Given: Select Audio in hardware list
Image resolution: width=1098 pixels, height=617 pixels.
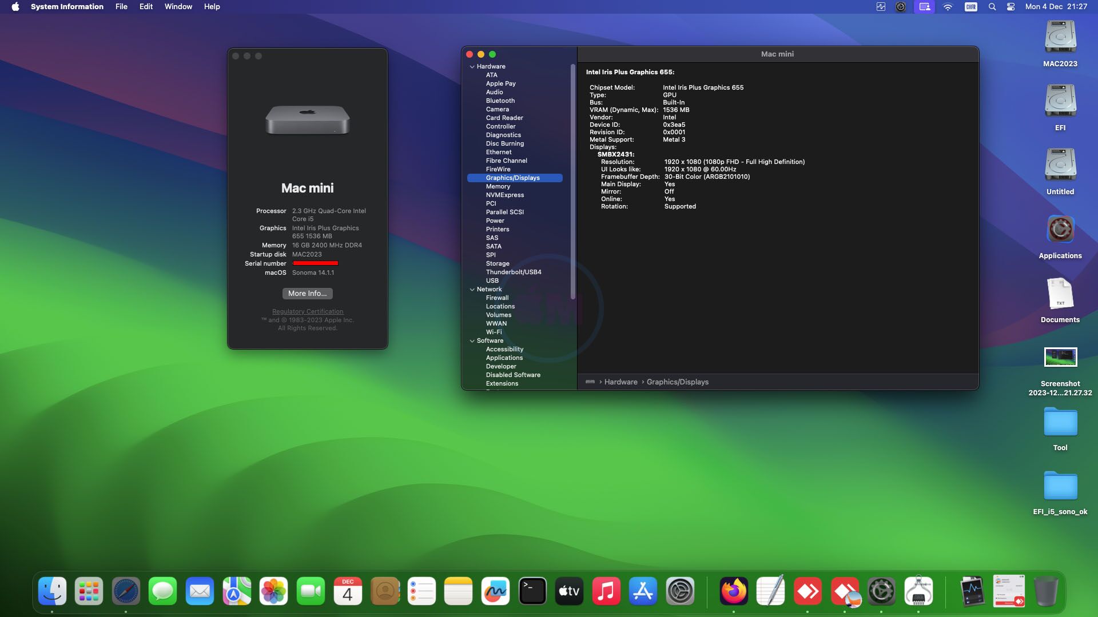Looking at the screenshot, I should (495, 93).
